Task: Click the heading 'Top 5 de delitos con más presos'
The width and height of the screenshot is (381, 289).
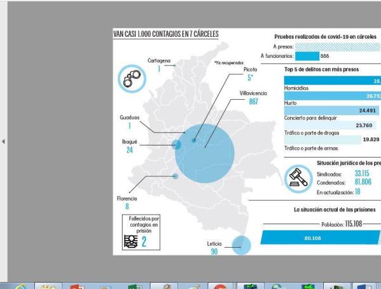Action: [x=321, y=69]
